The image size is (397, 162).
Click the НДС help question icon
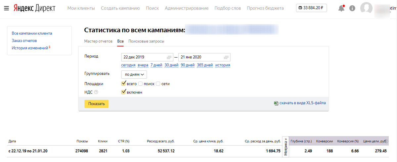coord(96,93)
